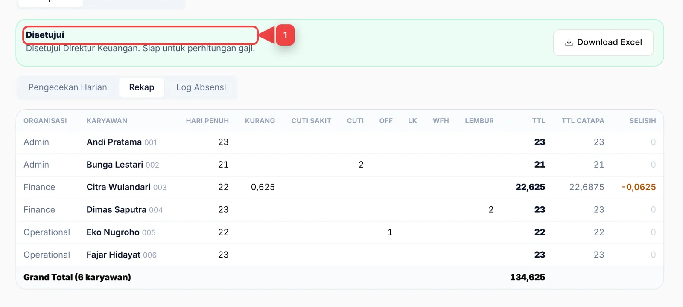Image resolution: width=683 pixels, height=307 pixels.
Task: Select employee Dimas Saputra
Action: pos(117,210)
